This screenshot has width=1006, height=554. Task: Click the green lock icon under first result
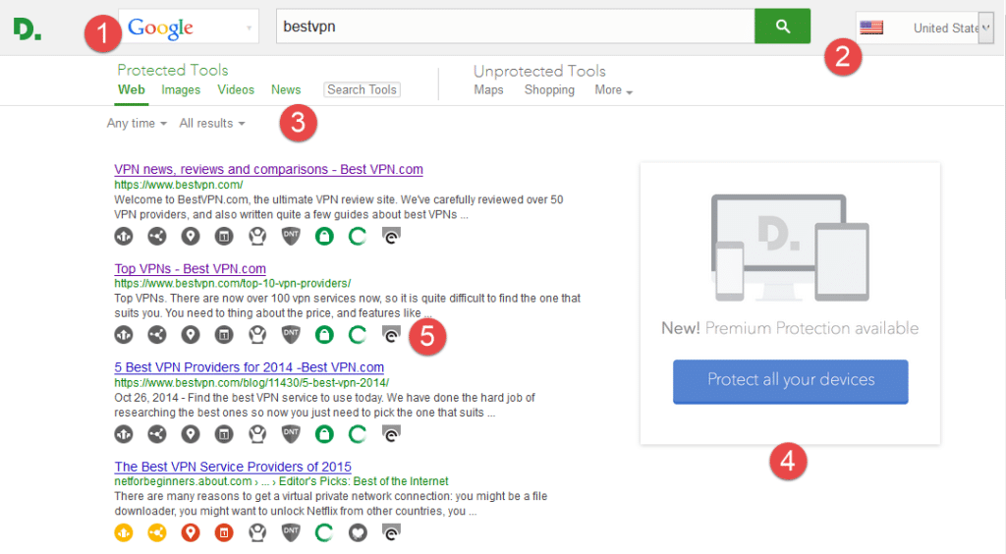coord(324,236)
